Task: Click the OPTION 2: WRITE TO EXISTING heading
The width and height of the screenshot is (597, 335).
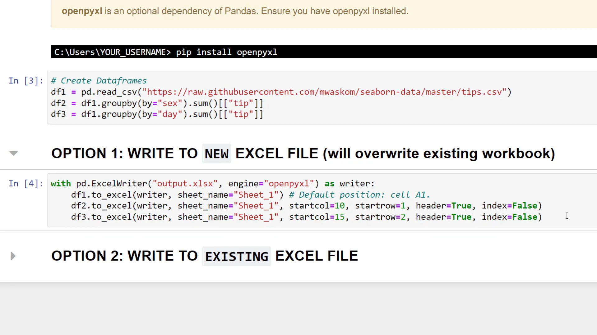Action: click(205, 256)
